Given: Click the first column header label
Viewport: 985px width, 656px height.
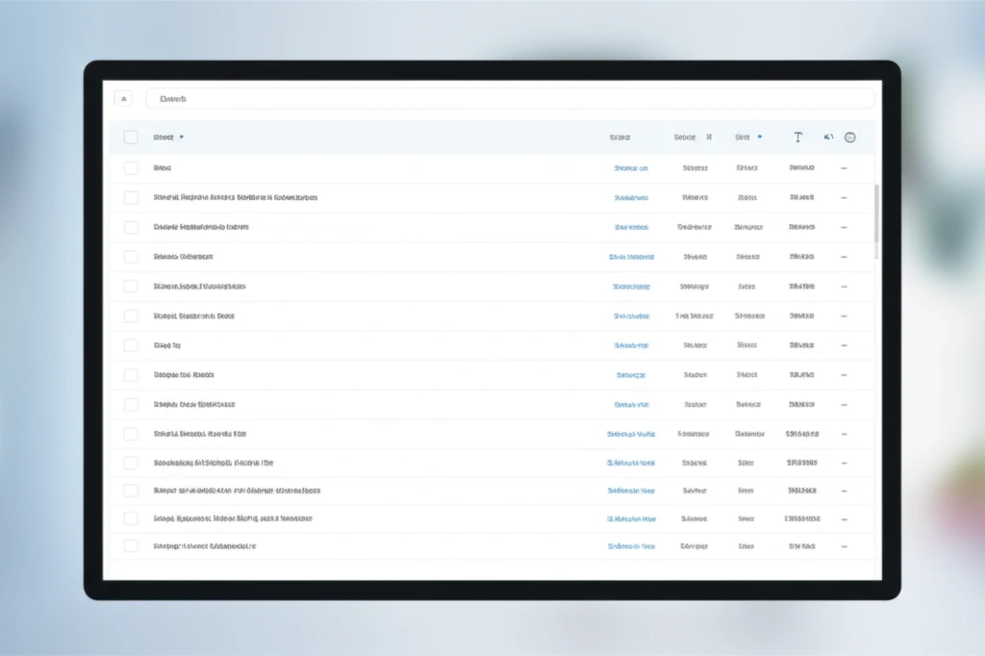Looking at the screenshot, I should pos(164,138).
